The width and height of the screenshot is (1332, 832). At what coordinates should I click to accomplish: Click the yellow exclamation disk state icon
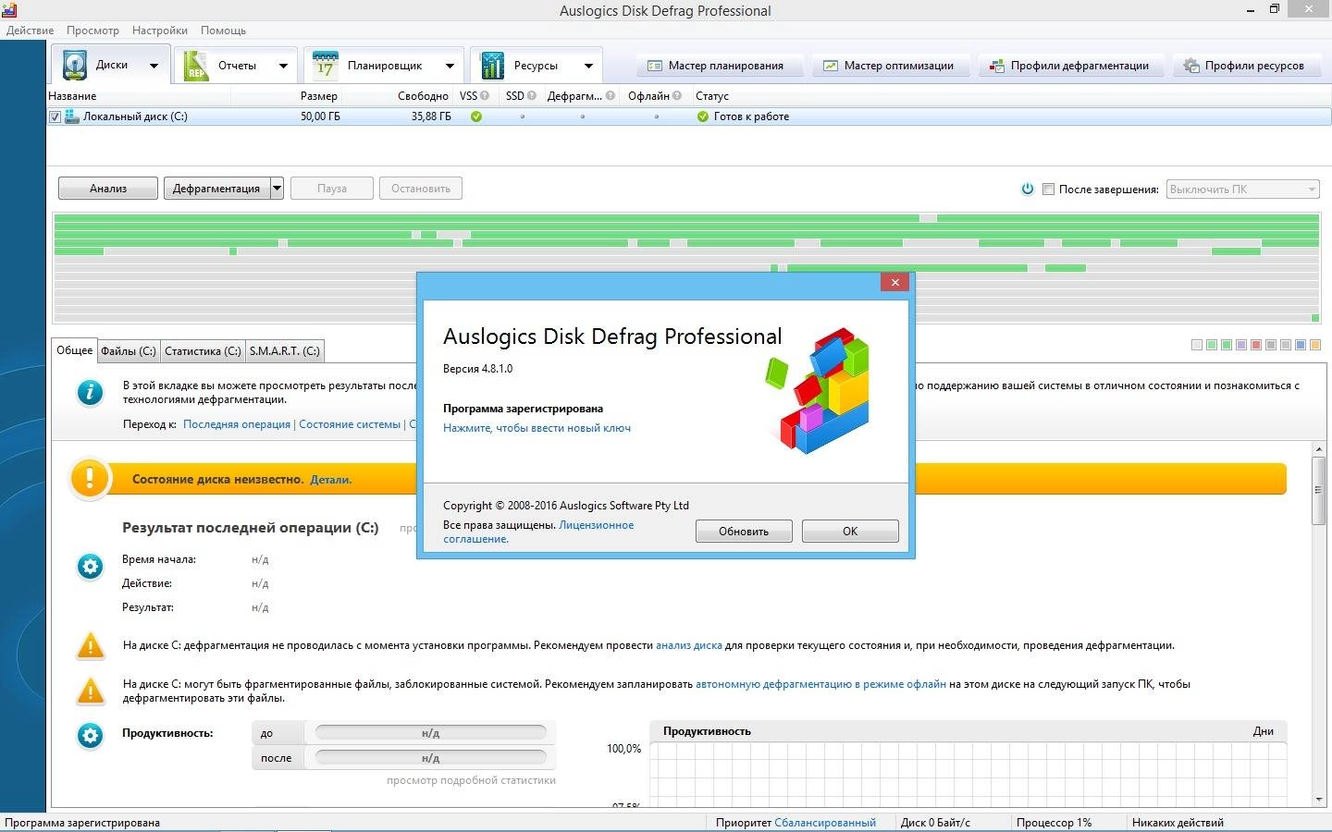(90, 479)
